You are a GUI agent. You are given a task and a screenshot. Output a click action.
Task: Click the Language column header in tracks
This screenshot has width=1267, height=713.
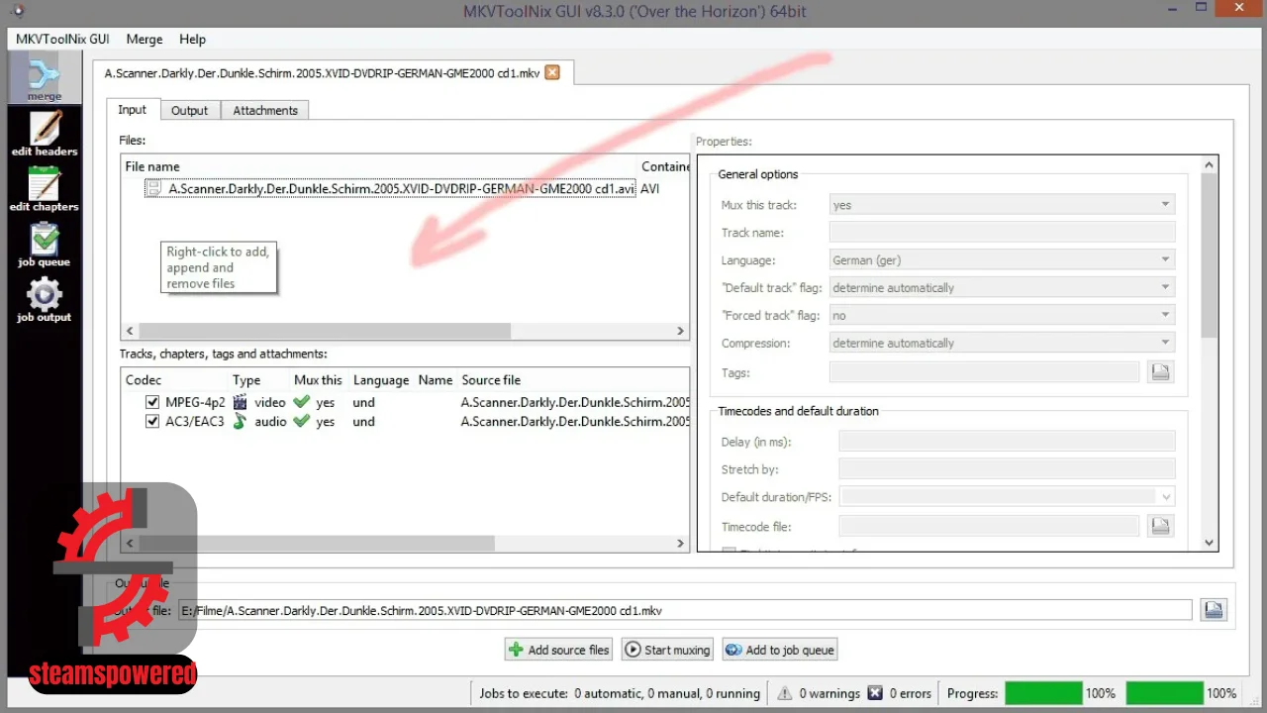pyautogui.click(x=381, y=380)
